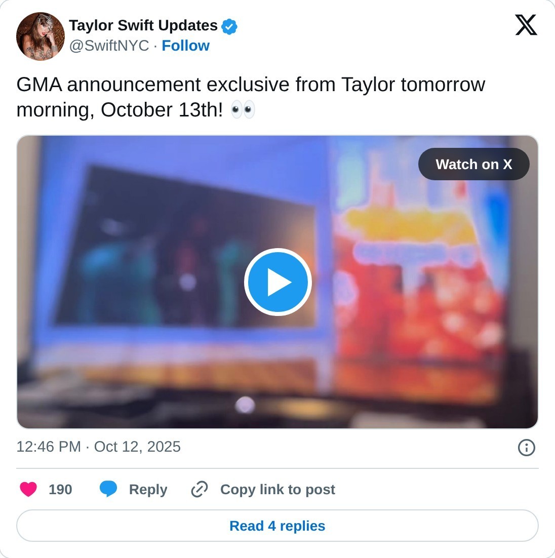
Task: Click the blue verified badge
Action: (229, 27)
